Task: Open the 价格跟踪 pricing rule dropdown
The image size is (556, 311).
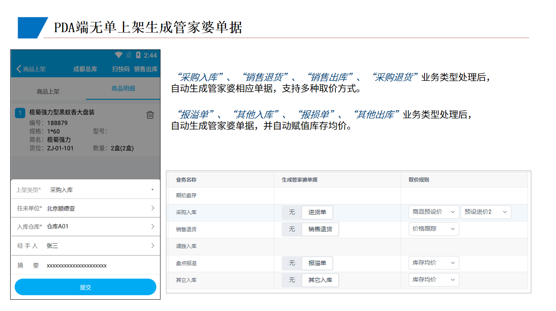Action: tap(434, 229)
